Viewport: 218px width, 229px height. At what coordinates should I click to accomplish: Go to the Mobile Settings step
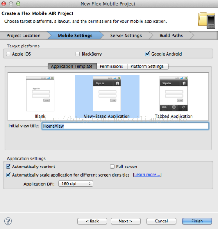click(x=75, y=36)
